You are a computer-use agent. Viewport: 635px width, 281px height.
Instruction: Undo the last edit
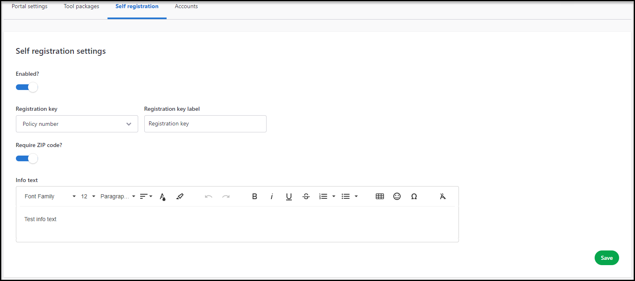coord(209,196)
